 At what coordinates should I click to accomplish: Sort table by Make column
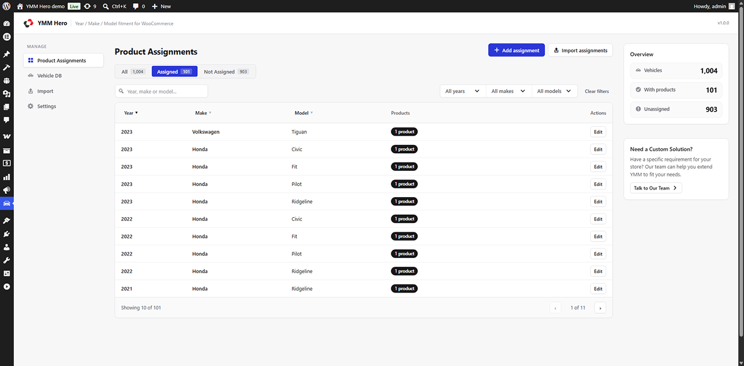(203, 113)
